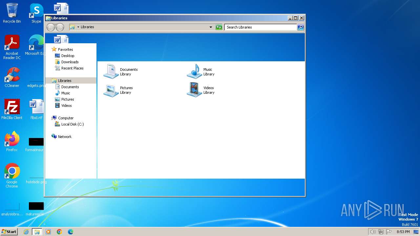420x236 pixels.
Task: Click the network tray icon
Action: click(x=381, y=232)
